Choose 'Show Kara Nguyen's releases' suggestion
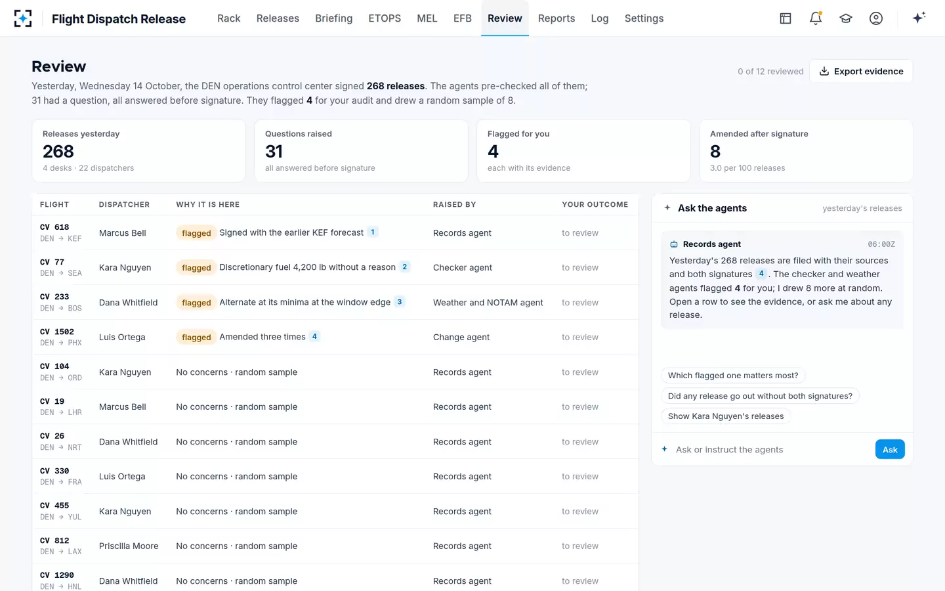The image size is (945, 591). pos(726,416)
